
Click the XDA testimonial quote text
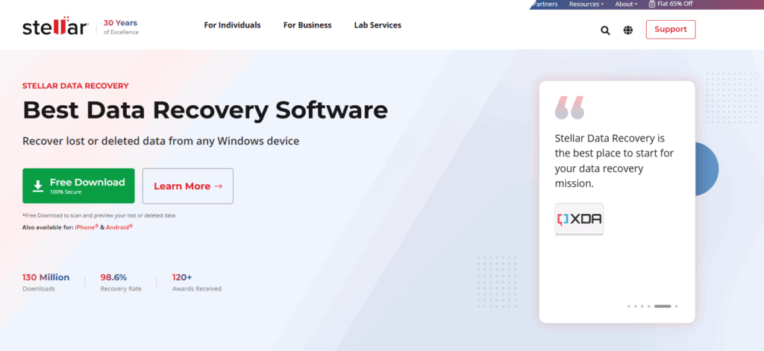pyautogui.click(x=614, y=161)
